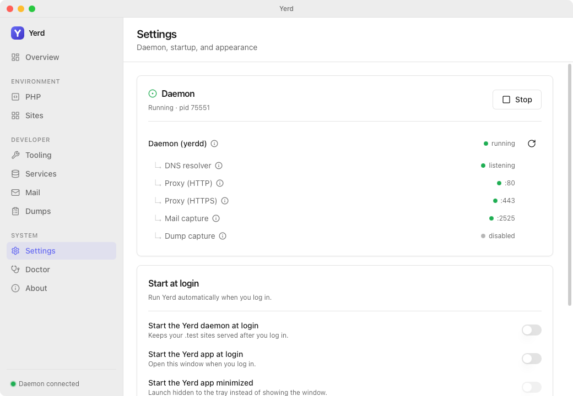Click the 'running' status of Daemon (yerdd)

click(x=503, y=144)
